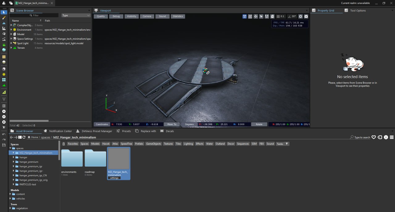
Task: Click the play icon in left toolbar
Action: tap(4, 111)
